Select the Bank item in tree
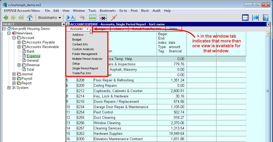Viewport: 273px width, 142px height. [x=30, y=52]
